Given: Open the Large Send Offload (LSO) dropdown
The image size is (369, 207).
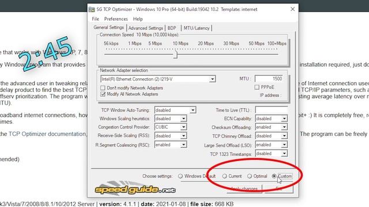Looking at the screenshot, I should coord(284,145).
